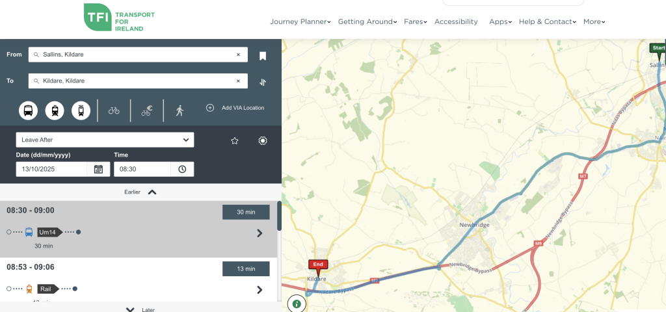666x312 pixels.
Task: Select the 08:53 - 09:06 time heading
Action: pos(30,267)
